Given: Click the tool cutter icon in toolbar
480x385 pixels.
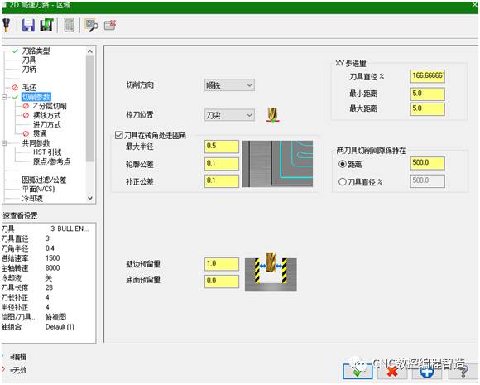Looking at the screenshot, I should point(6,25).
